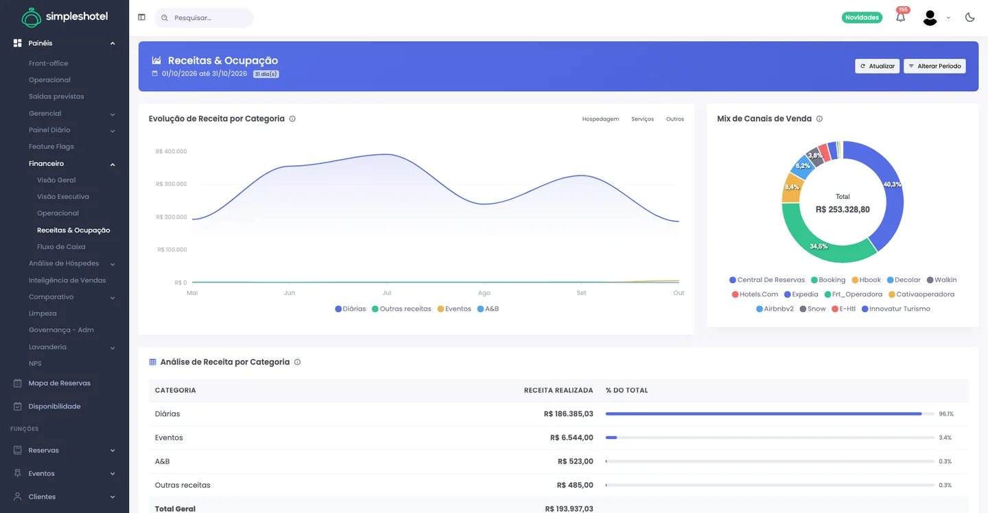Viewport: 988px width, 513px height.
Task: Click the info icon beside Análise de Receita por Categoria
Action: 297,362
